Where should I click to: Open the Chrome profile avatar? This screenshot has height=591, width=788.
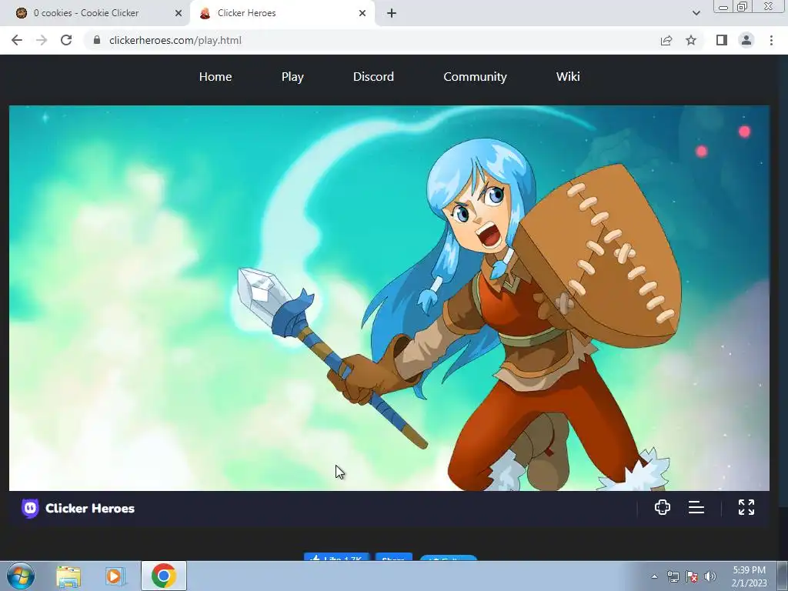[746, 40]
